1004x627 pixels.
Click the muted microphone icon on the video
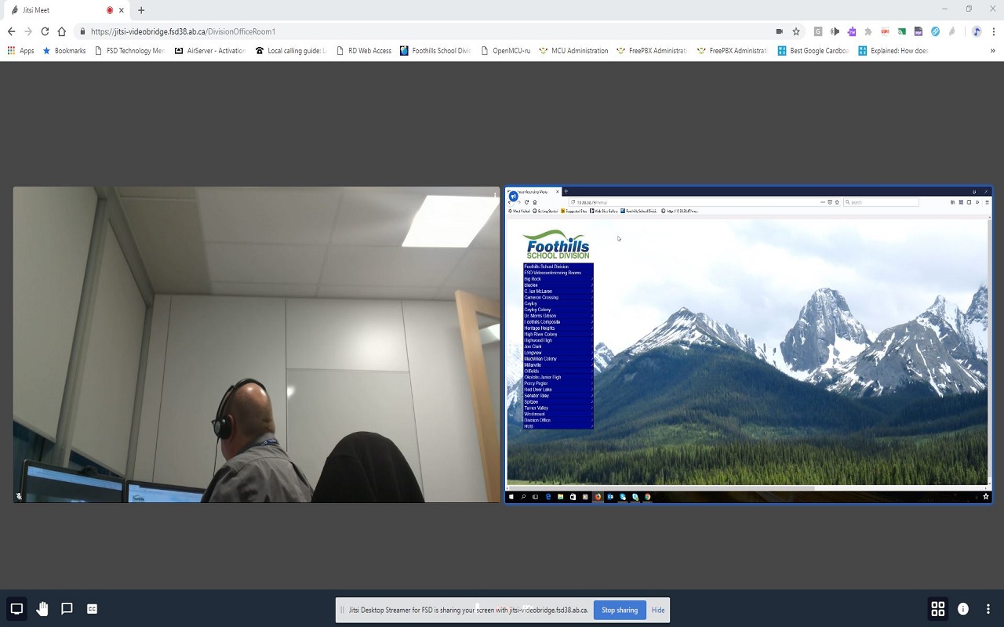[18, 495]
